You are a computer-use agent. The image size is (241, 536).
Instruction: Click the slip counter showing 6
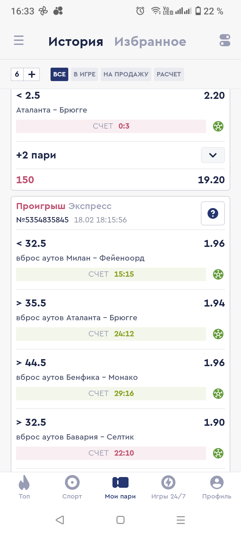(17, 74)
